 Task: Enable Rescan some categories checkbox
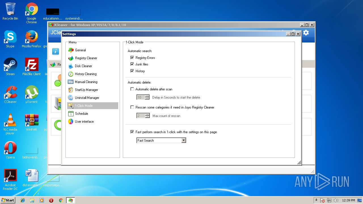(132, 107)
